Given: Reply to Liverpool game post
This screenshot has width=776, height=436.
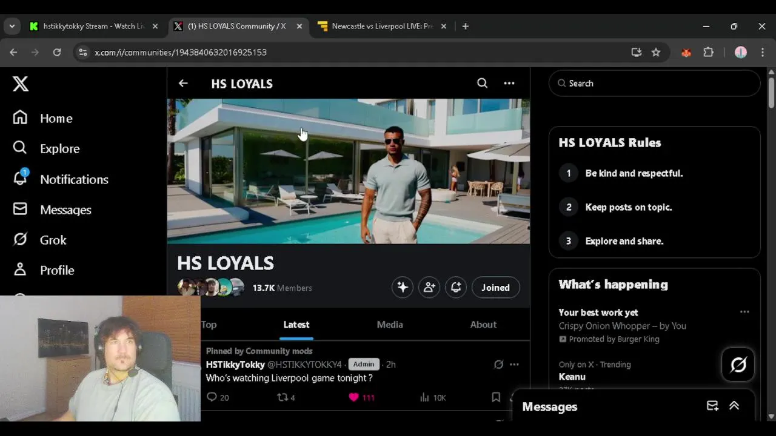Looking at the screenshot, I should coord(218,397).
